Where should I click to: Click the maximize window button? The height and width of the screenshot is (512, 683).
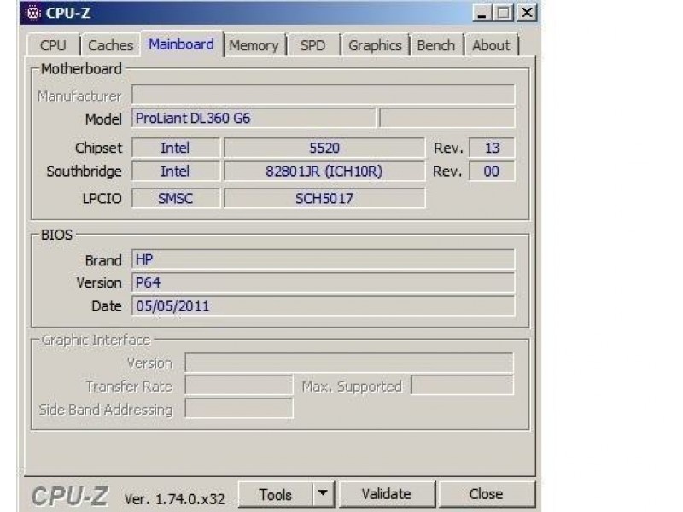tap(504, 13)
